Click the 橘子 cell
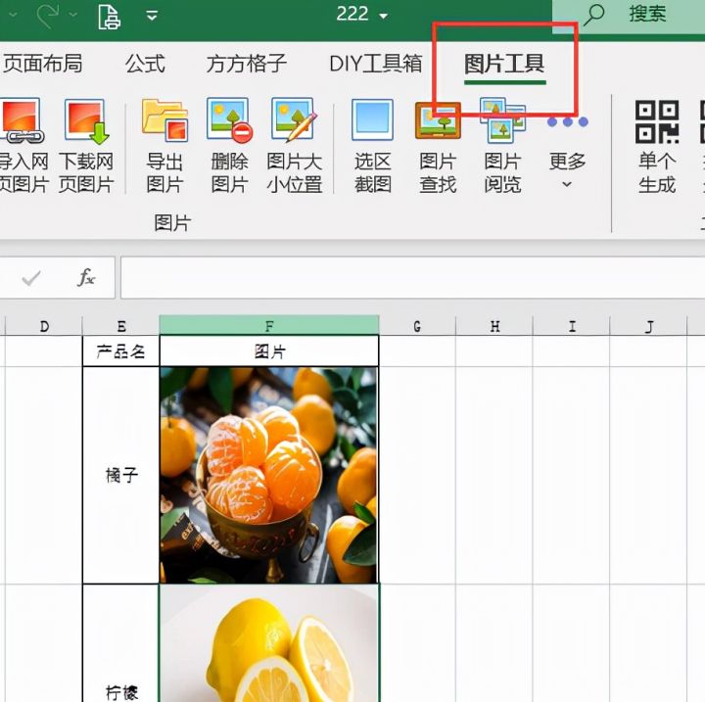The width and height of the screenshot is (705, 702). [x=121, y=475]
